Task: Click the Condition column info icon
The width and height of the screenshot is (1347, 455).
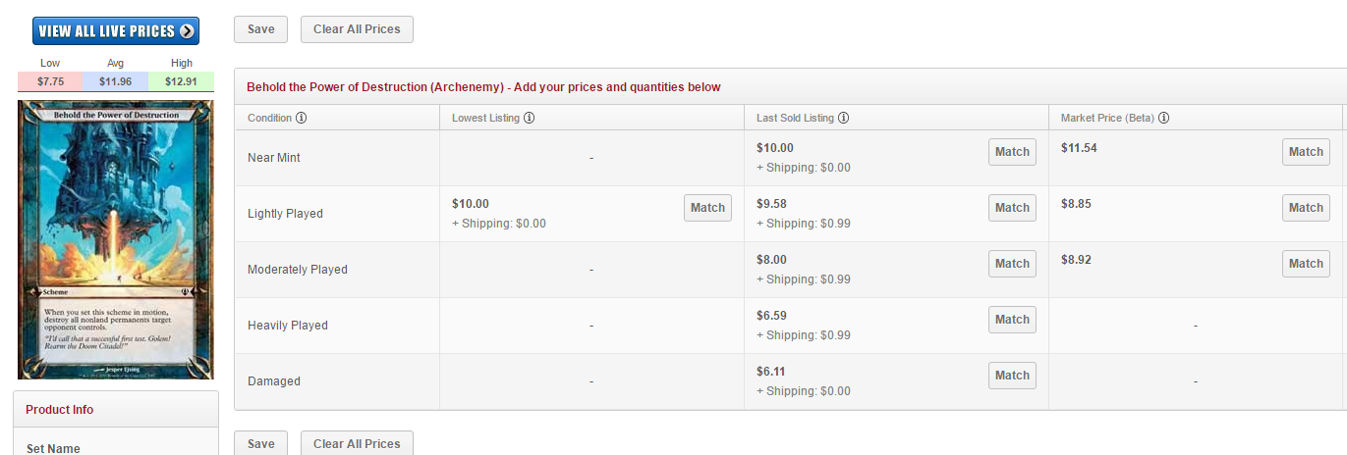Action: [x=302, y=119]
